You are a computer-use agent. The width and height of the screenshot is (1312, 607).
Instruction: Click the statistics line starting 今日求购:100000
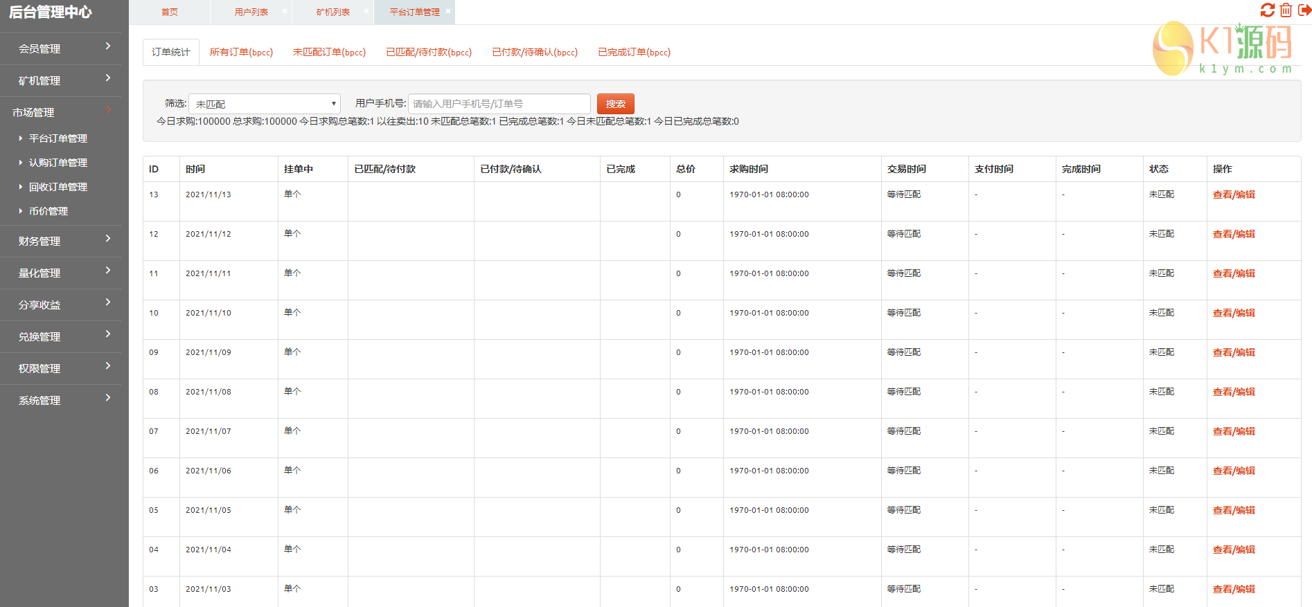tap(447, 121)
